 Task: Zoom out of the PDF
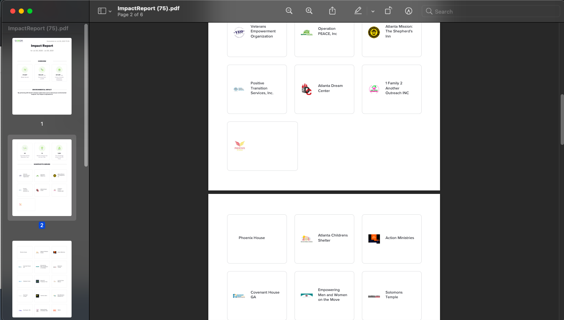click(x=289, y=11)
